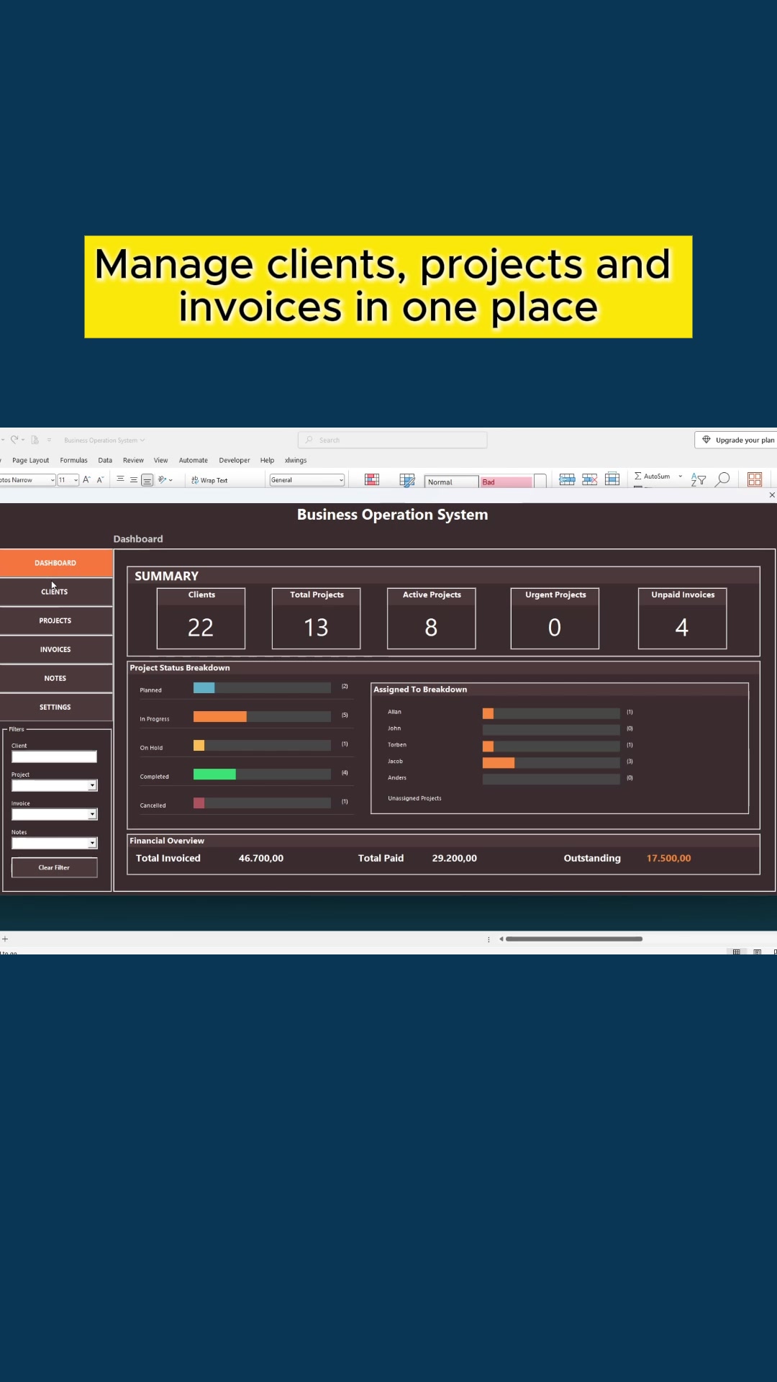
Task: Open the Review tab
Action: pyautogui.click(x=133, y=461)
